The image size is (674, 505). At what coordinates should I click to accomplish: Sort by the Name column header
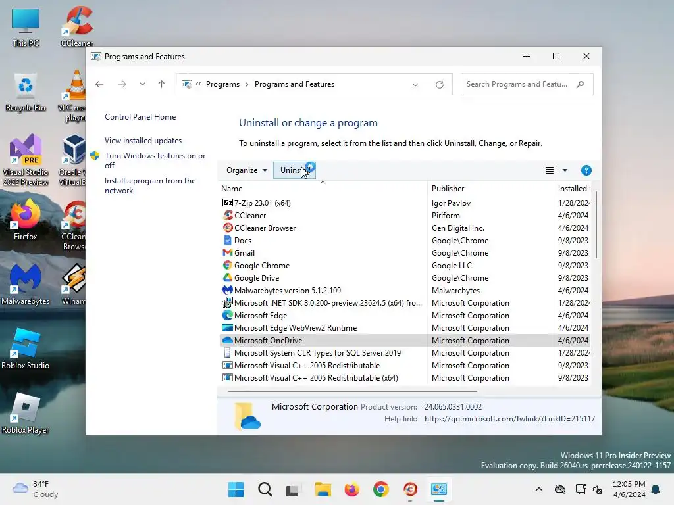[323, 189]
